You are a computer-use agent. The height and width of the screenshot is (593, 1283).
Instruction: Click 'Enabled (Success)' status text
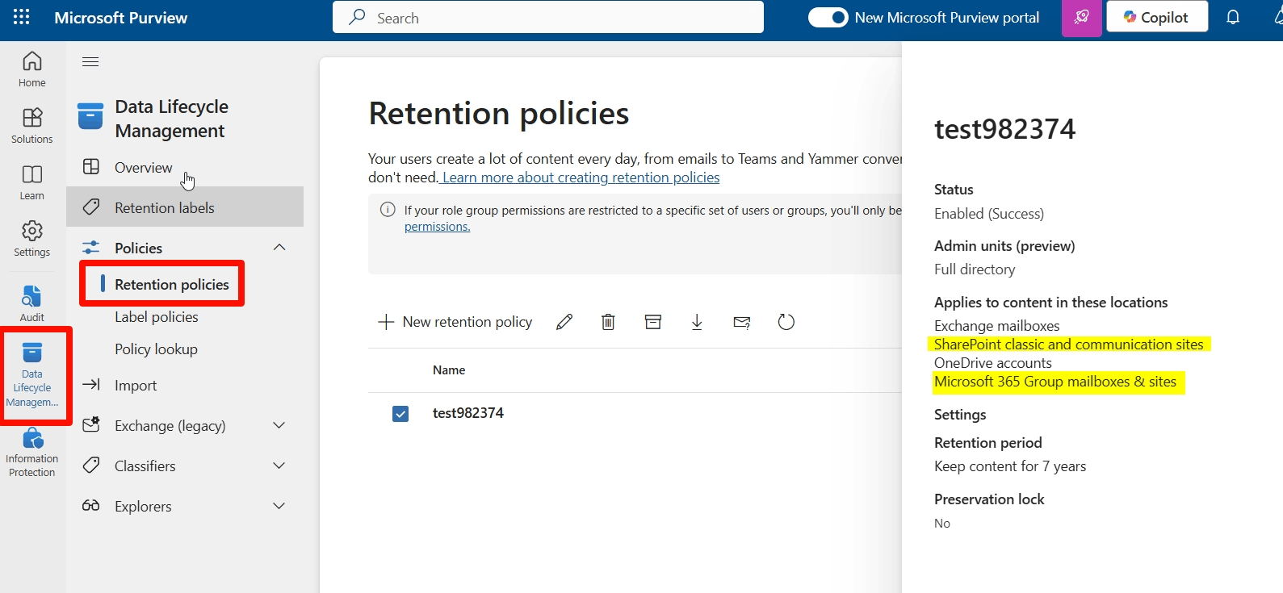[989, 213]
